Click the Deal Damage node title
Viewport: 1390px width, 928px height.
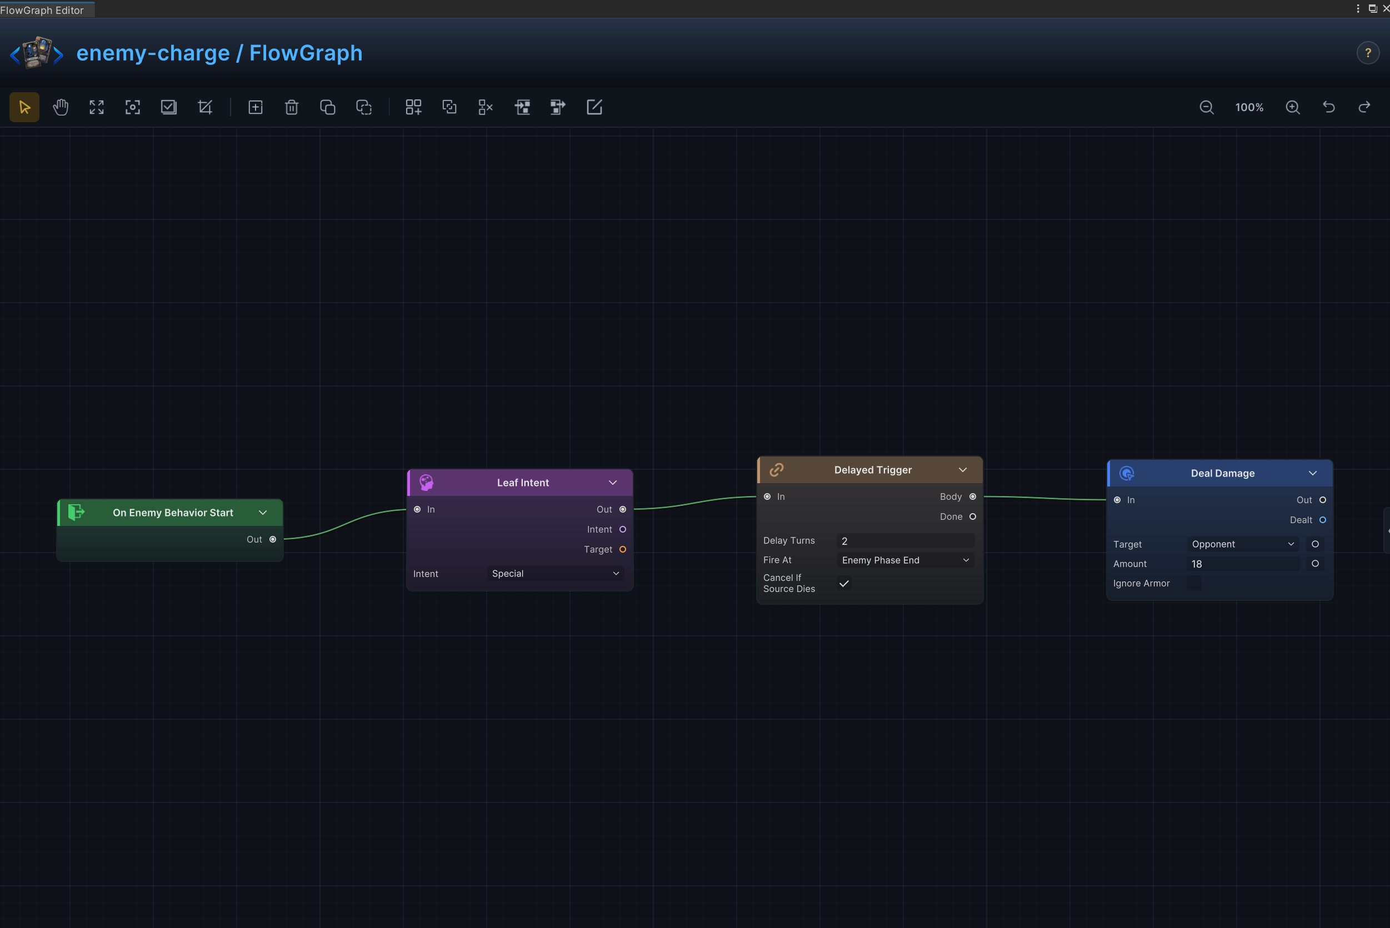pyautogui.click(x=1223, y=473)
